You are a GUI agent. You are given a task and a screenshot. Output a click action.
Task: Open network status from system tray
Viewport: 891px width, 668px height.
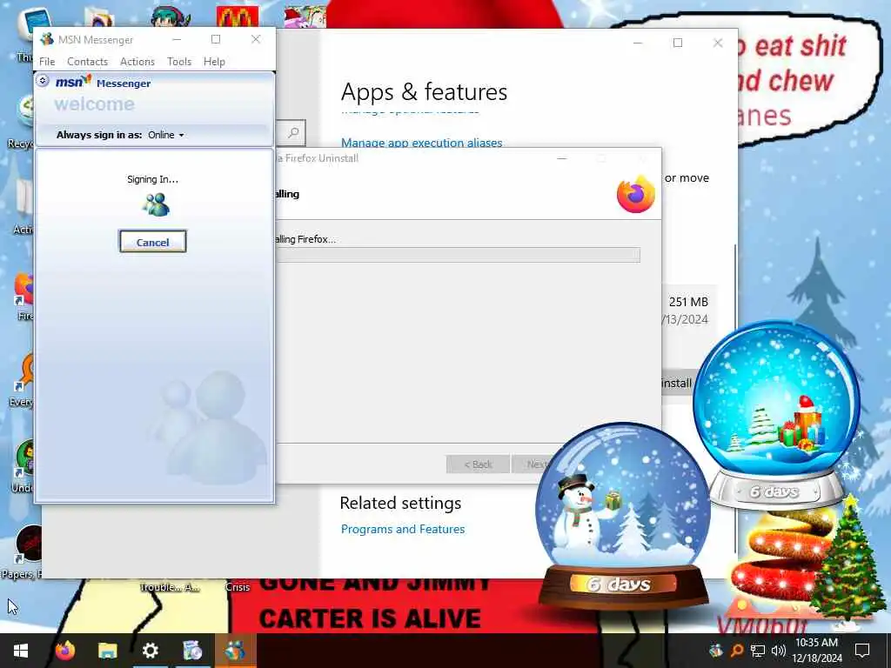coord(758,651)
